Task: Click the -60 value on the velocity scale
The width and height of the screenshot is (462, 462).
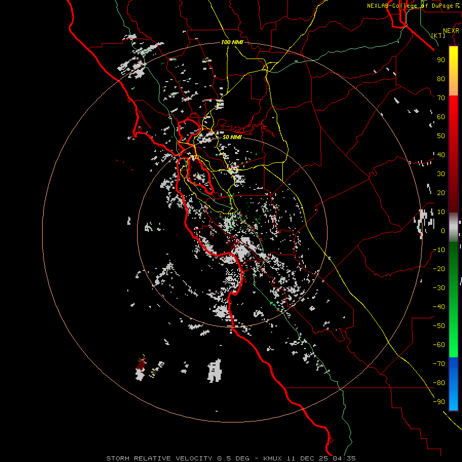Action: tap(439, 345)
